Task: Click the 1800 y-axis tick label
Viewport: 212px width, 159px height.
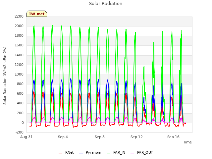Action: pyautogui.click(x=19, y=36)
